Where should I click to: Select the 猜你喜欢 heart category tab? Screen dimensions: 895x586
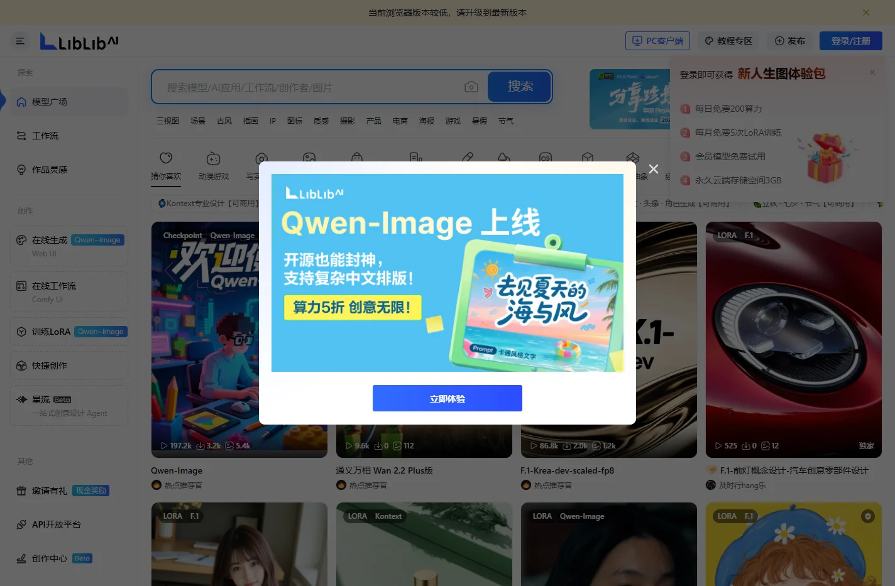coord(166,166)
